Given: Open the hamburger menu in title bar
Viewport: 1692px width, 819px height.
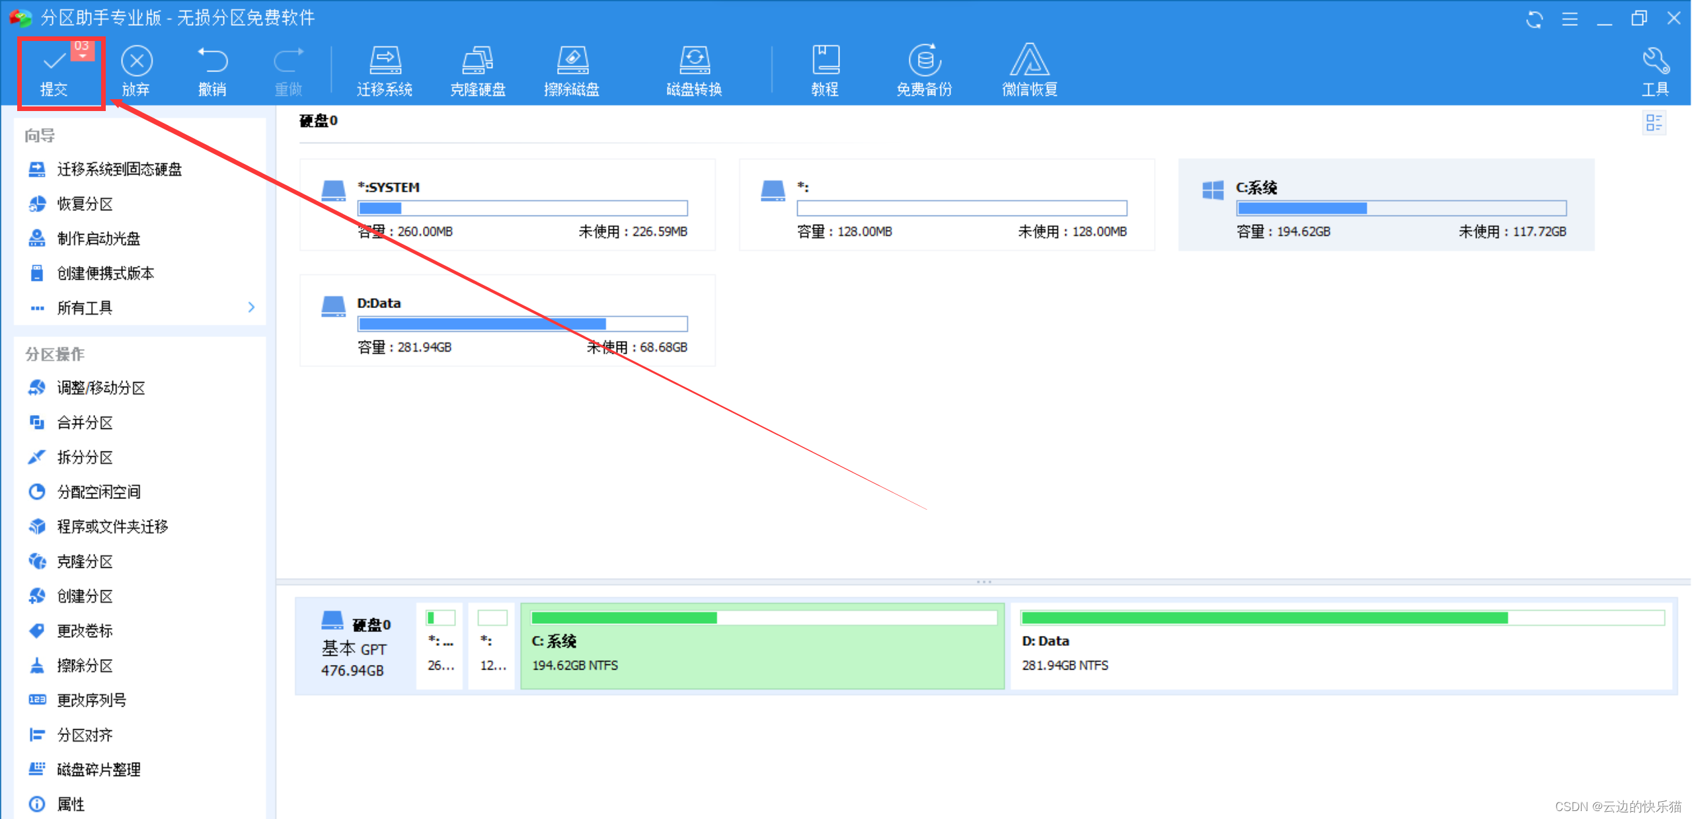Looking at the screenshot, I should click(x=1570, y=19).
